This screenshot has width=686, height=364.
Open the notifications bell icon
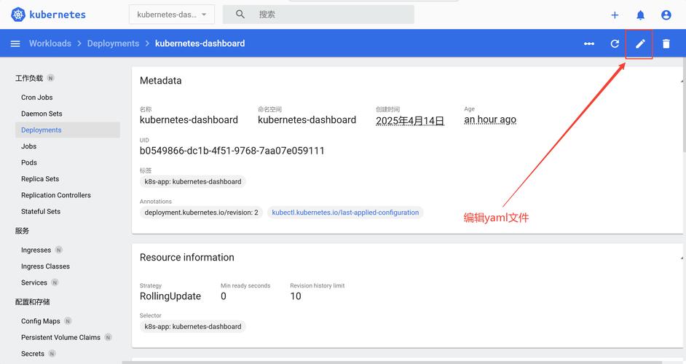pyautogui.click(x=640, y=15)
